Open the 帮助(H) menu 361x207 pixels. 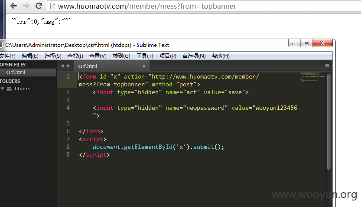221,56
